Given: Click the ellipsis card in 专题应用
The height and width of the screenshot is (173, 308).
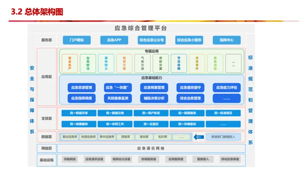Looking at the screenshot, I should coord(233,63).
